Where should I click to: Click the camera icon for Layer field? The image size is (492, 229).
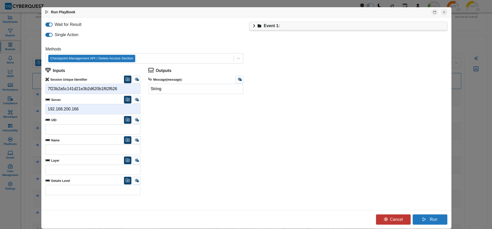(x=128, y=160)
